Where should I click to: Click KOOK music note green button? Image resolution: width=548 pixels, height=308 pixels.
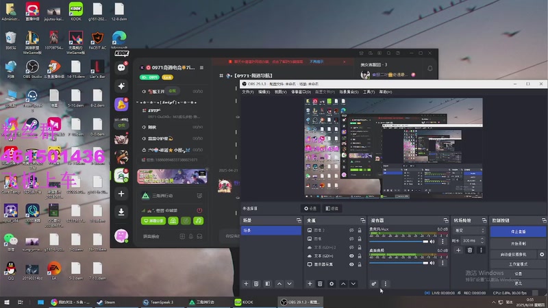tap(198, 220)
